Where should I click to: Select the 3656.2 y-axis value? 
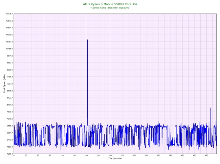(10, 126)
